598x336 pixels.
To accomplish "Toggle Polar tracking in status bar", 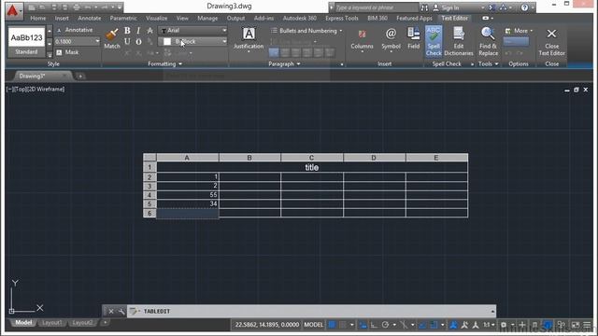I will tap(385, 325).
